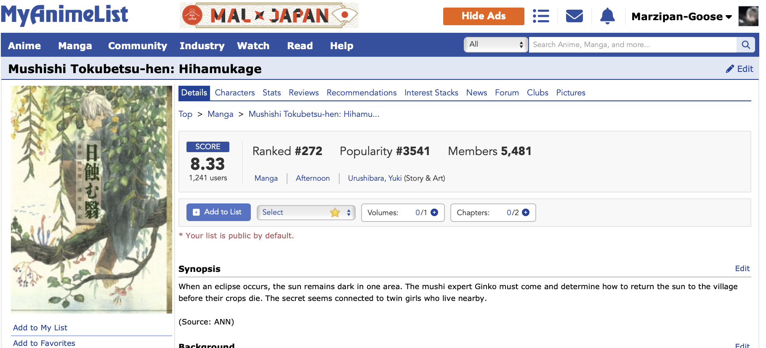Viewport: 766px width, 348px height.
Task: Click the Add to List button
Action: [218, 212]
